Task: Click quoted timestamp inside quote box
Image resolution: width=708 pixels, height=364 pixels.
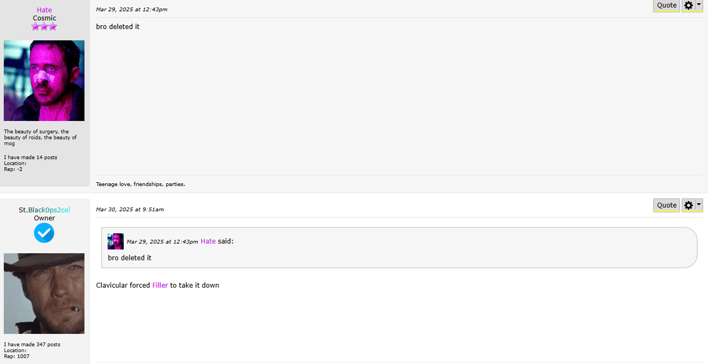Action: [162, 242]
